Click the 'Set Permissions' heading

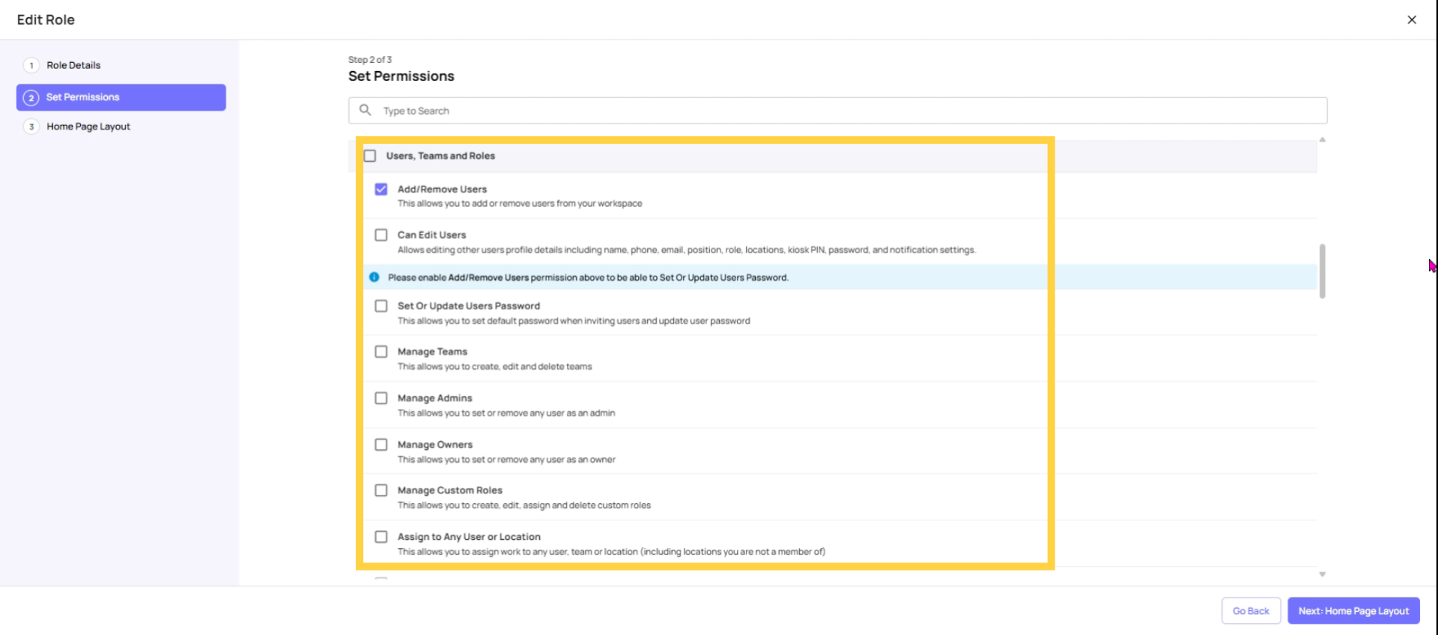(401, 76)
